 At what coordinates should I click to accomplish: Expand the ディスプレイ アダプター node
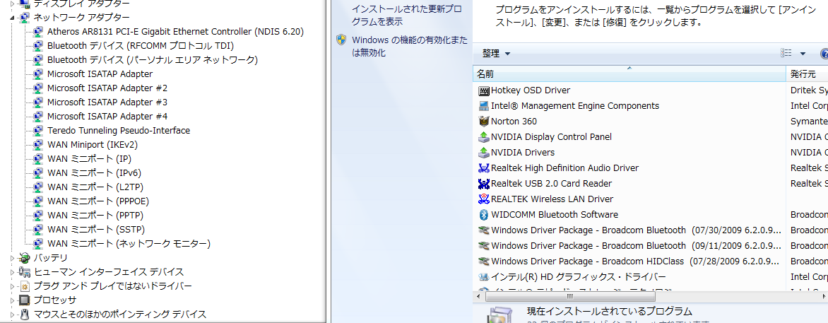click(x=12, y=4)
